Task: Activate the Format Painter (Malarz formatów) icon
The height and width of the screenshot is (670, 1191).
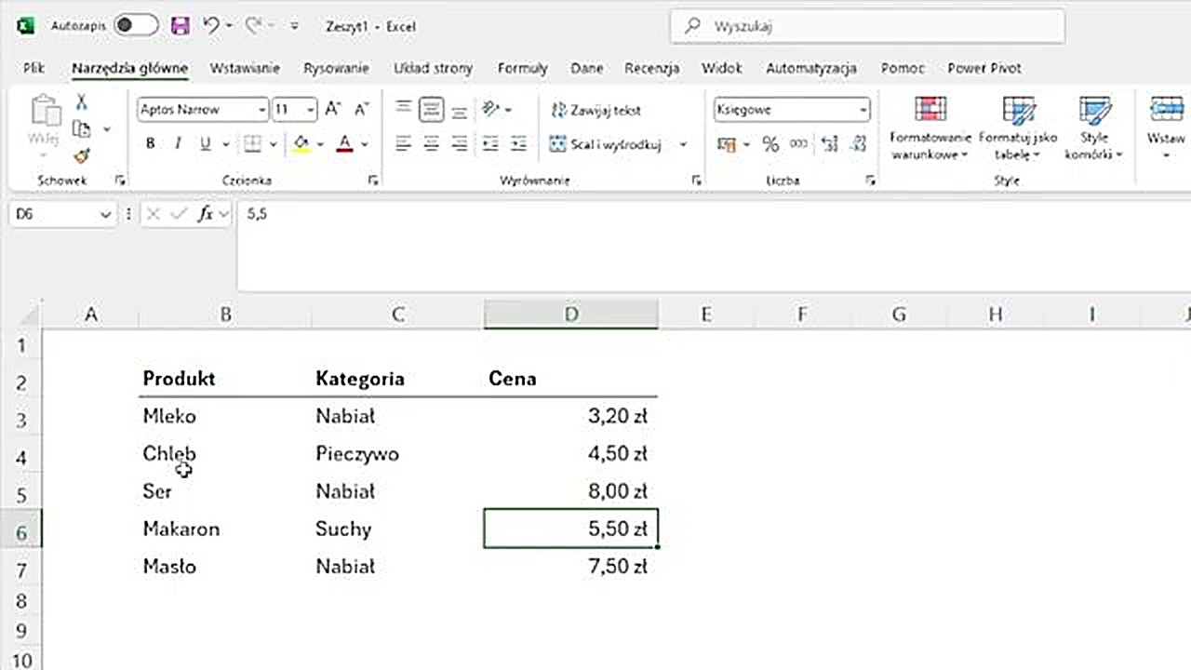Action: (81, 155)
